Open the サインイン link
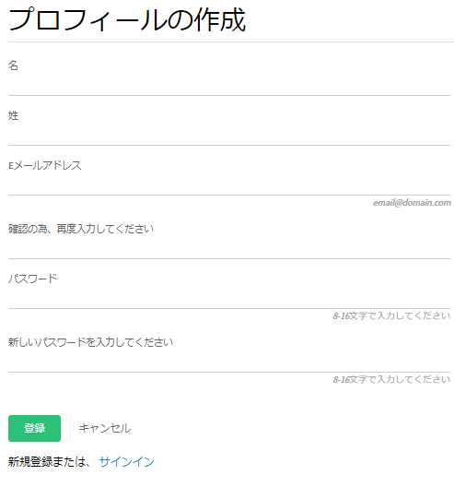454x487 pixels. [126, 461]
